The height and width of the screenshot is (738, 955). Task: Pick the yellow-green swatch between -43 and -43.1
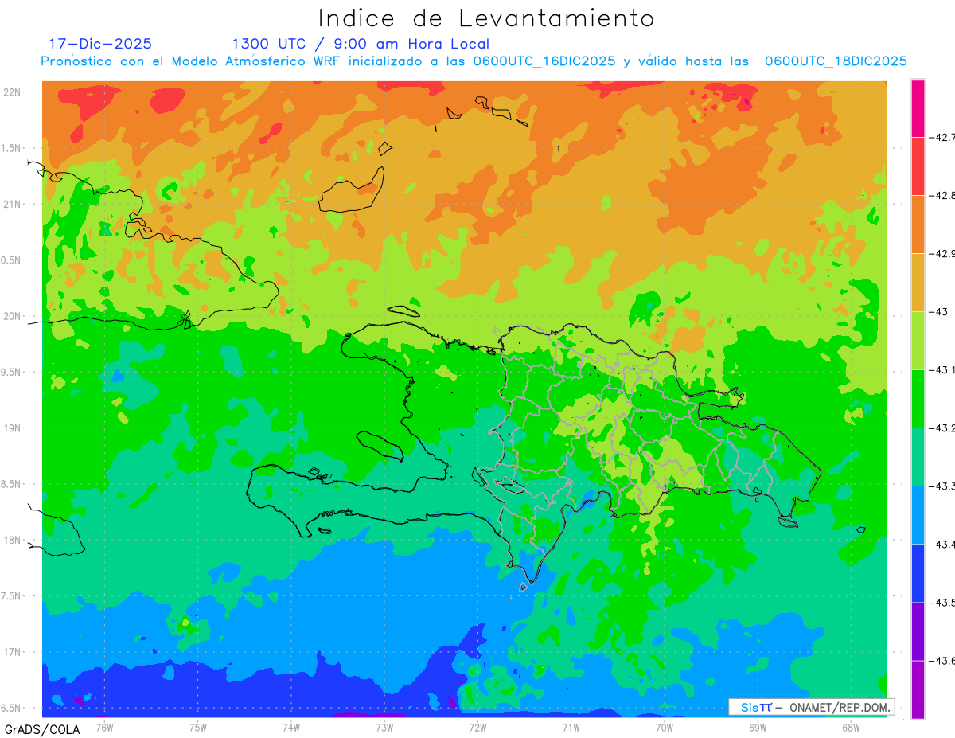click(918, 340)
